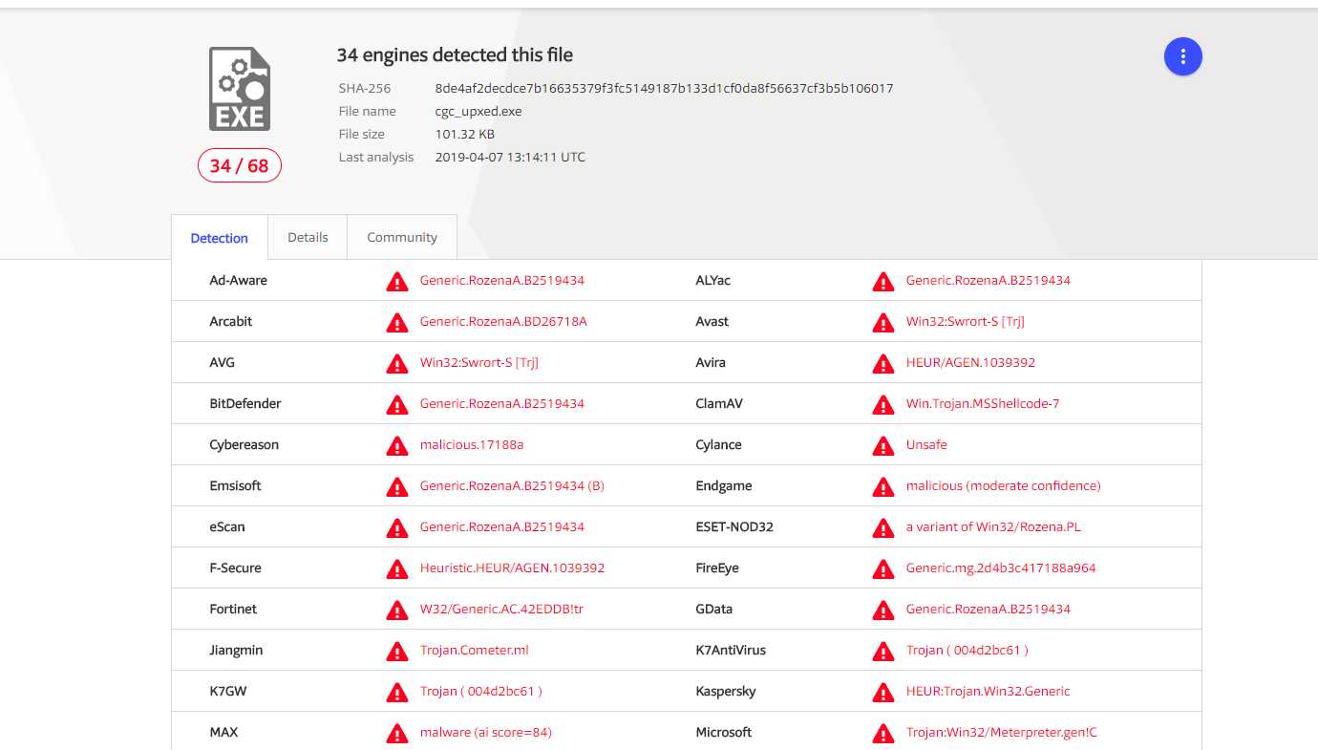
Task: Click ClamAV result Win.Trojan.MSShellcode-7
Action: 983,403
